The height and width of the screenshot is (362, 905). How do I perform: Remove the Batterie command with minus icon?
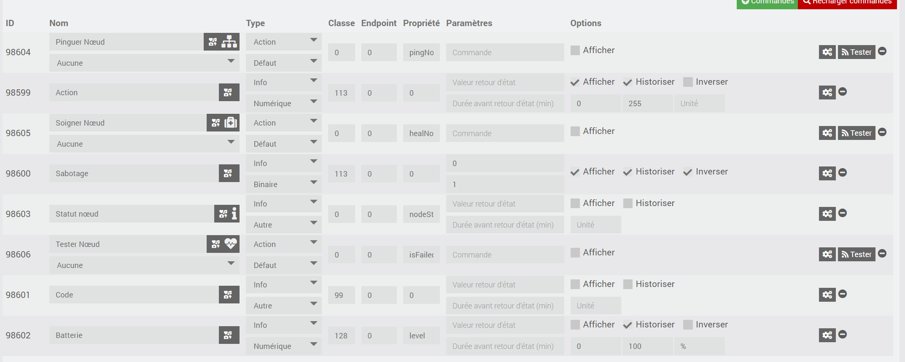(843, 334)
